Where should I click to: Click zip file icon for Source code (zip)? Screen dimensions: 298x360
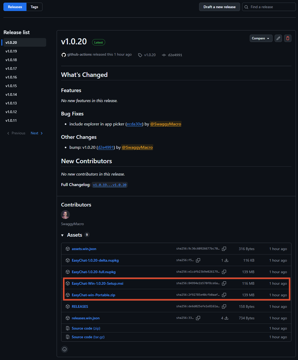click(68, 328)
